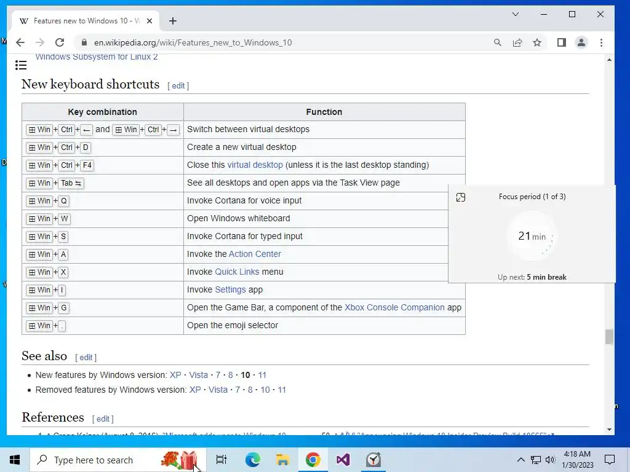Viewport: 630px width, 472px height.
Task: Follow the Quick Links link
Action: (x=237, y=272)
